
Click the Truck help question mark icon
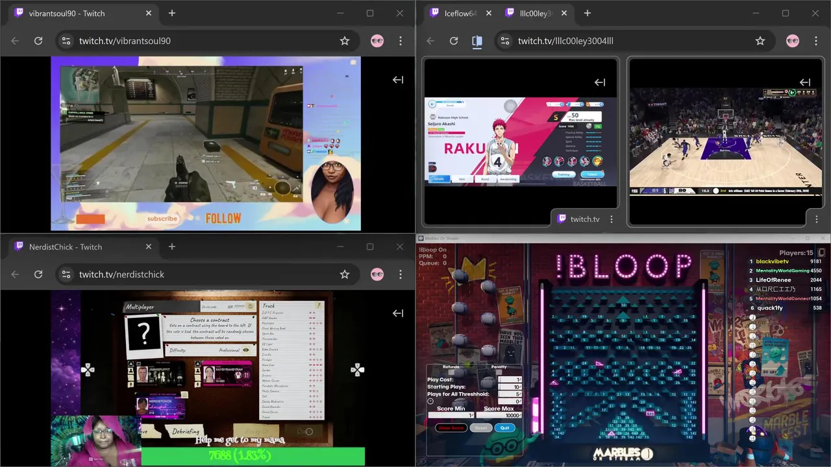(318, 305)
